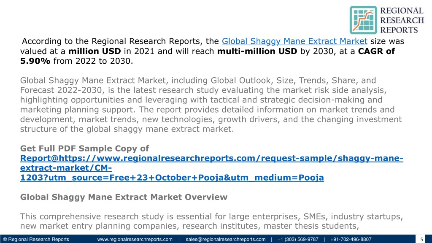
Task: Click the bold 'multi-million USD' text
Action: [257, 51]
